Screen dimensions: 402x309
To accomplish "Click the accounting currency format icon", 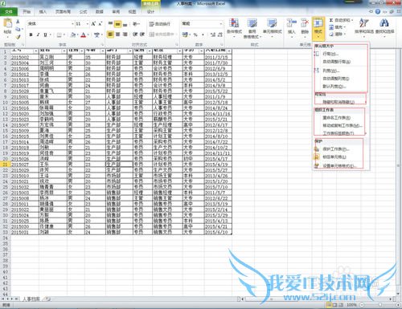I will [185, 35].
